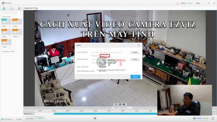
Task: Click the Browse link under Save pictures to
Action: click(106, 63)
